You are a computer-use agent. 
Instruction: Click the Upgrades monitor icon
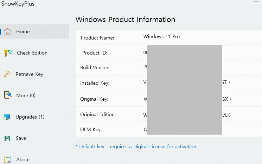click(7, 117)
